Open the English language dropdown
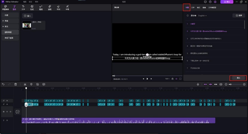Image resolution: width=248 pixels, height=134 pixels. tap(202, 15)
